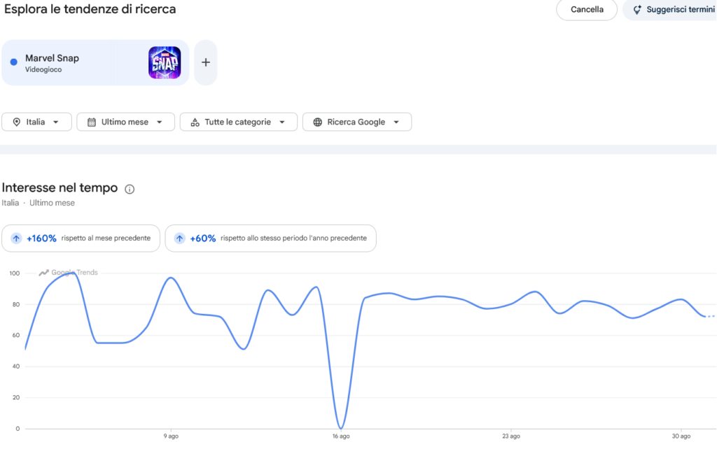717x465 pixels.
Task: Click the +160% rispetto al mese precedente chip
Action: click(81, 238)
